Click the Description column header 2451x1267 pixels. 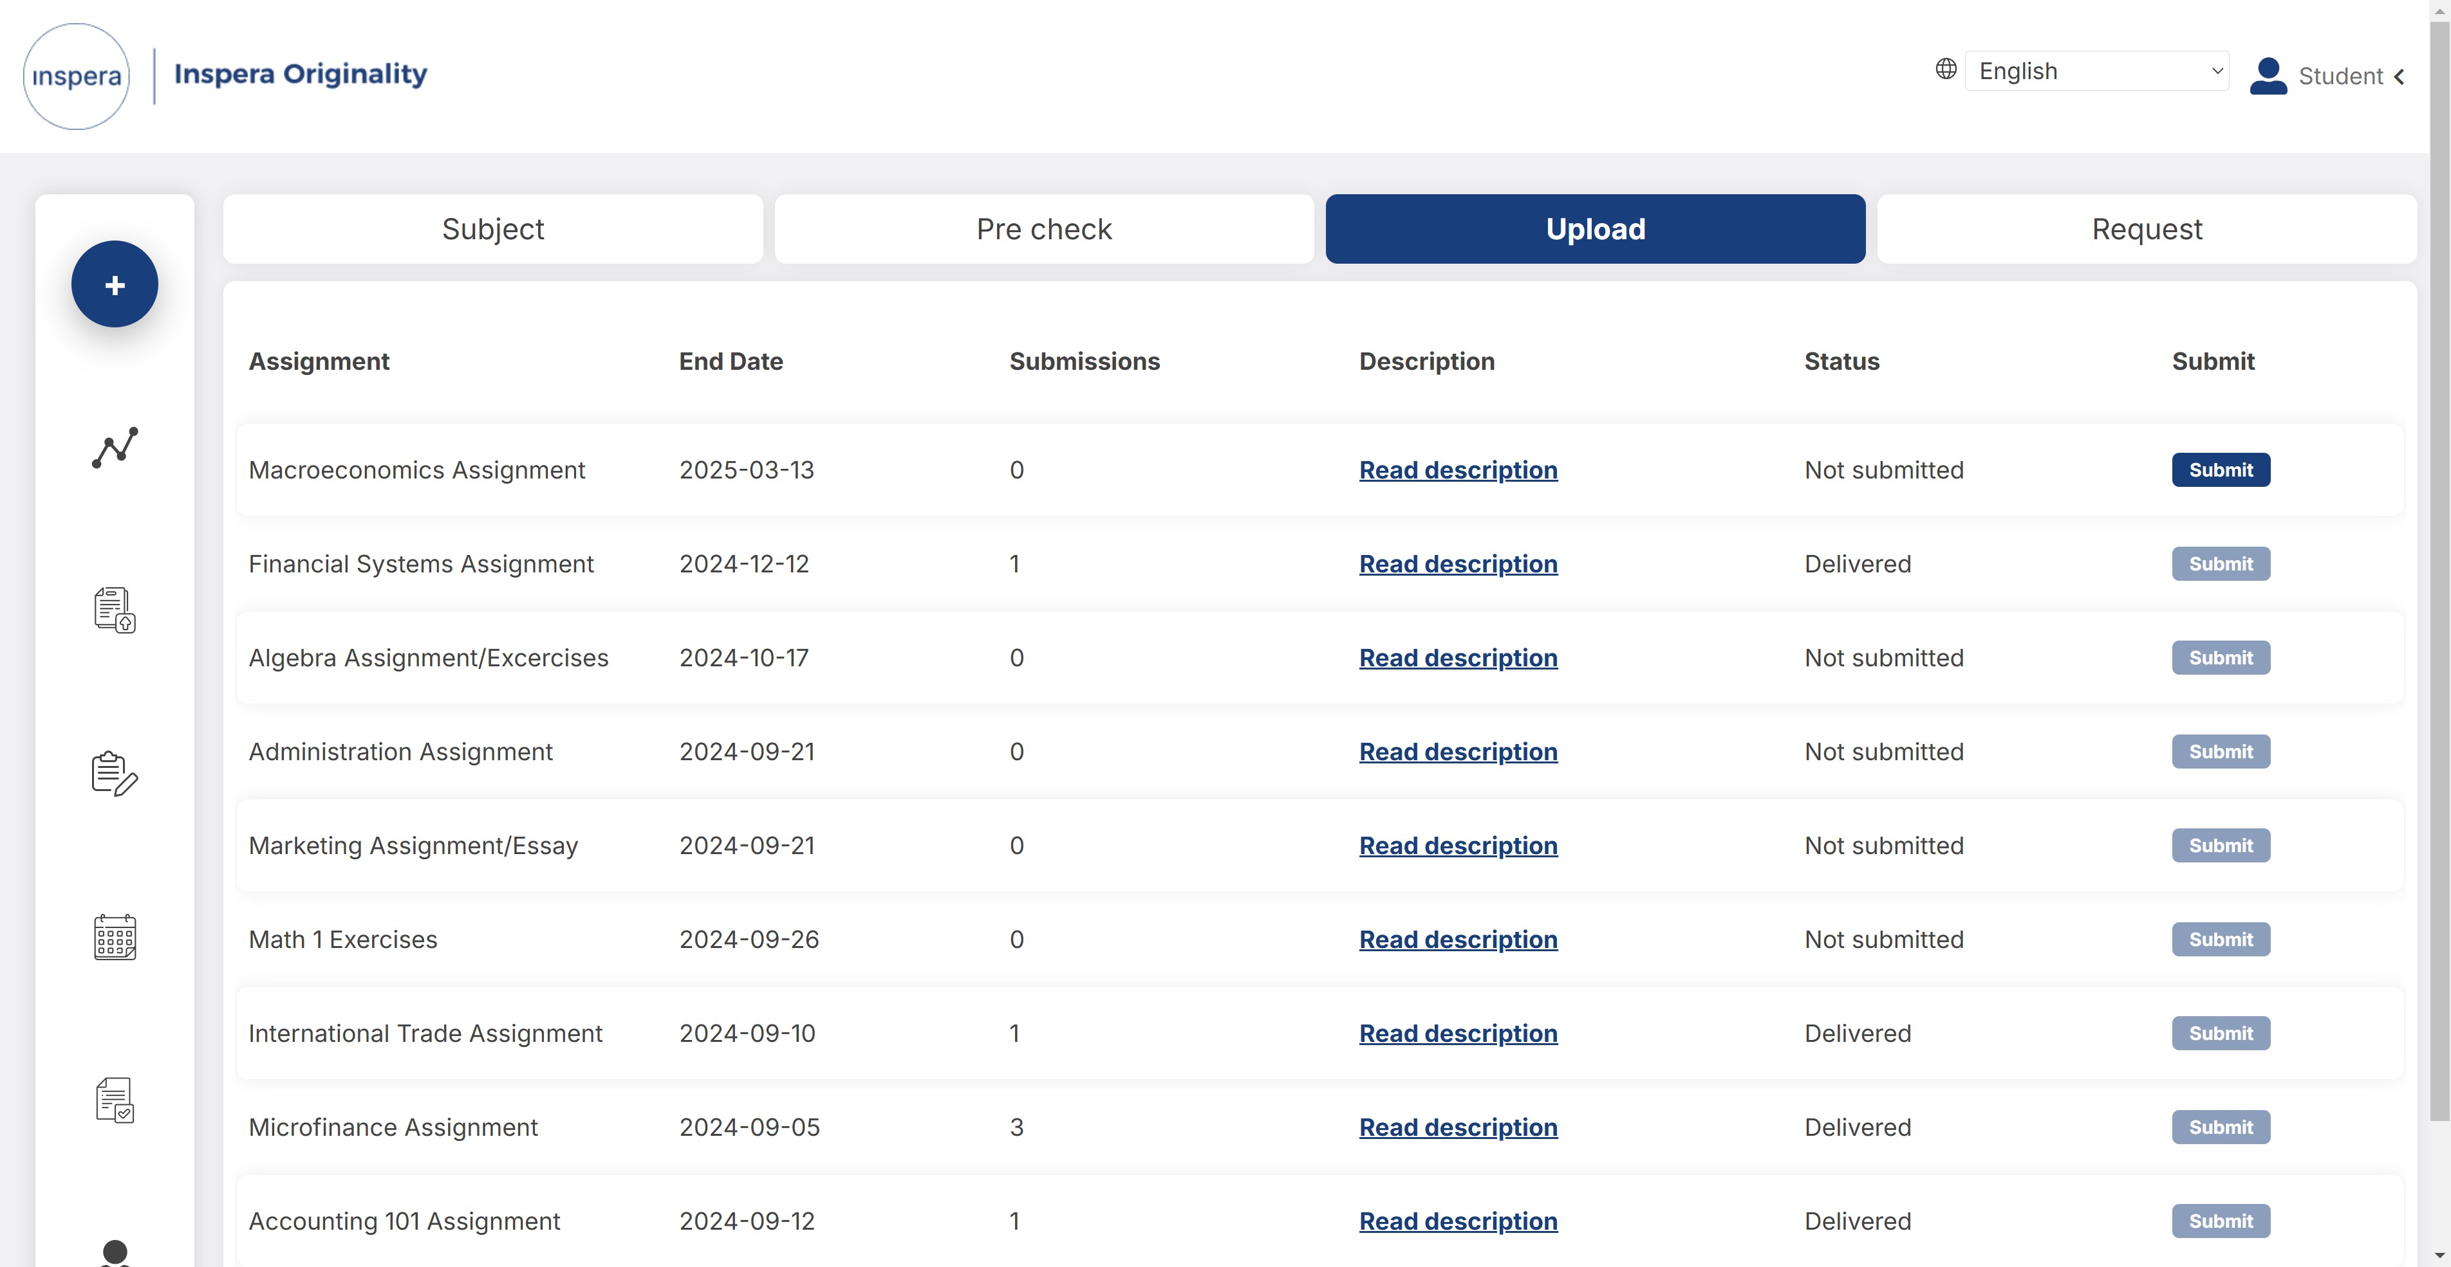[1426, 361]
